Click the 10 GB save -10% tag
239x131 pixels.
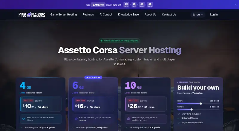133,101
